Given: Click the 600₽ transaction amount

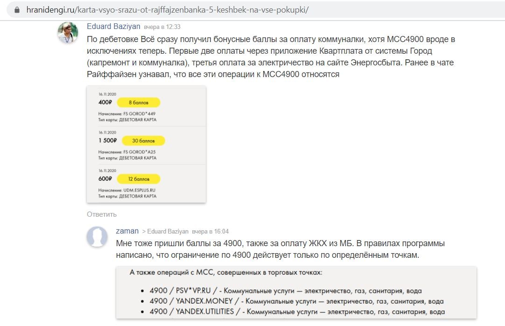Looking at the screenshot, I should [x=105, y=179].
